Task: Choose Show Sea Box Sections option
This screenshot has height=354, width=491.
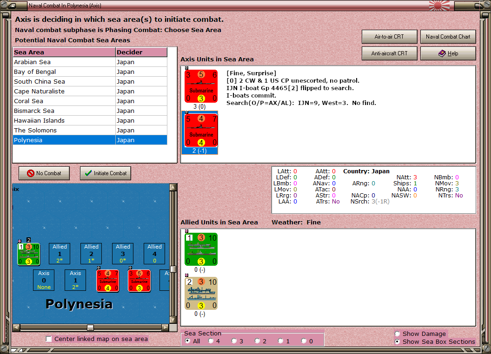Action: click(x=398, y=342)
